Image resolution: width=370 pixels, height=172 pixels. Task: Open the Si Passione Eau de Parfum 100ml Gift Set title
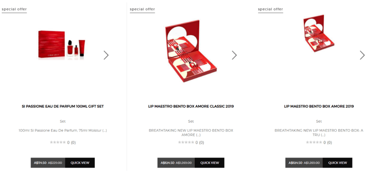tap(63, 107)
